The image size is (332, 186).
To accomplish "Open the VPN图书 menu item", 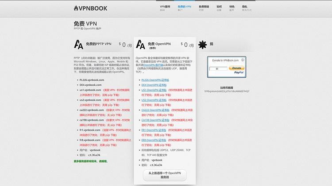I will pyautogui.click(x=165, y=8).
